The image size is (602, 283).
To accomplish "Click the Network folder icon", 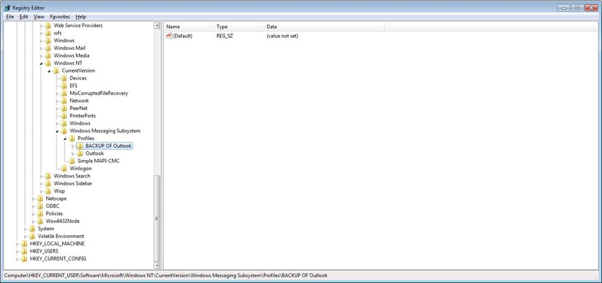I will [64, 101].
